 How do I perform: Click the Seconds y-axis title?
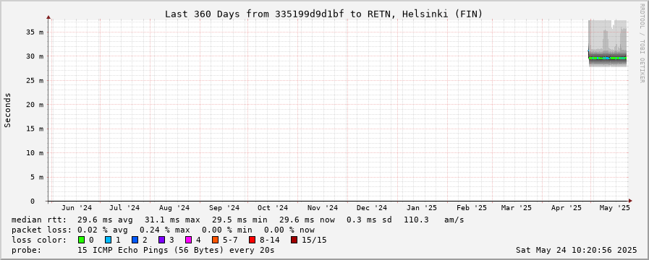click(7, 110)
